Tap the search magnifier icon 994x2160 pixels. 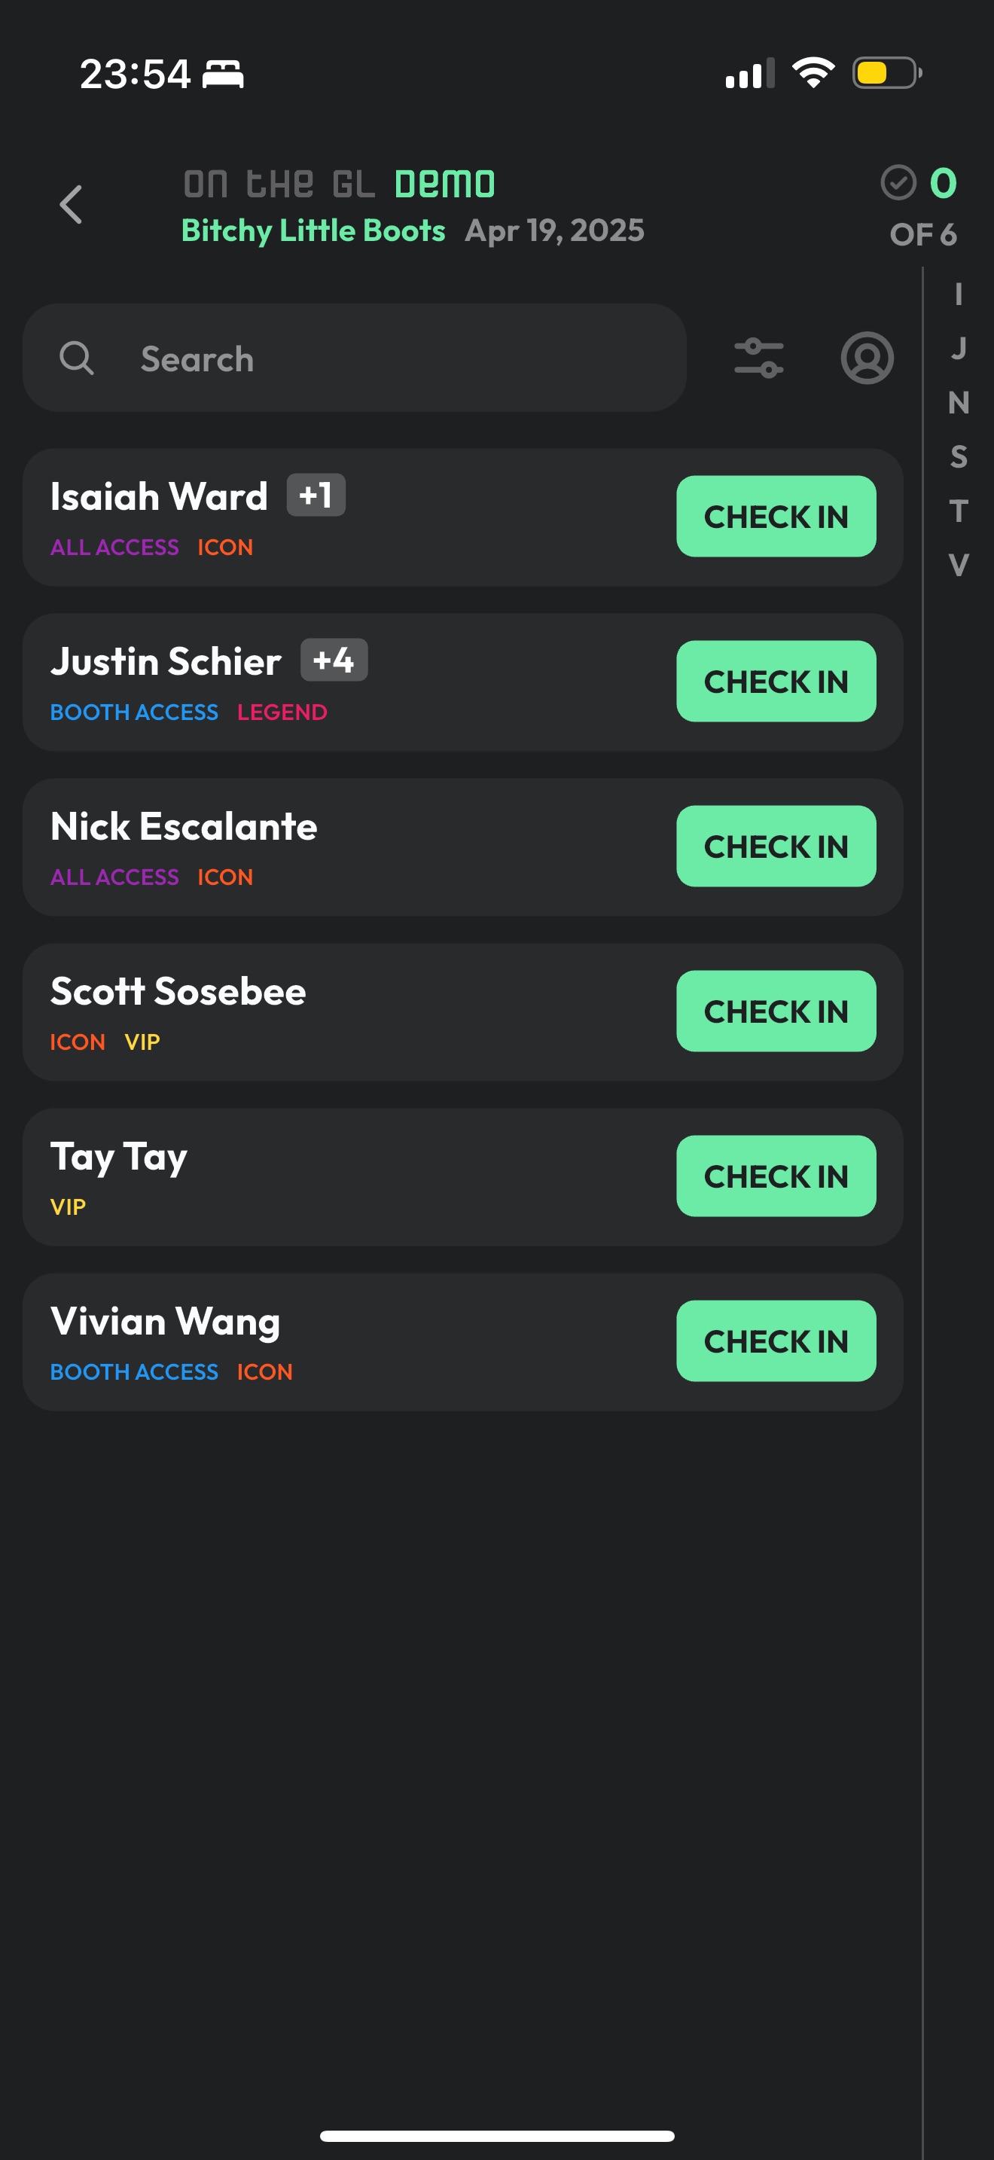pyautogui.click(x=76, y=358)
